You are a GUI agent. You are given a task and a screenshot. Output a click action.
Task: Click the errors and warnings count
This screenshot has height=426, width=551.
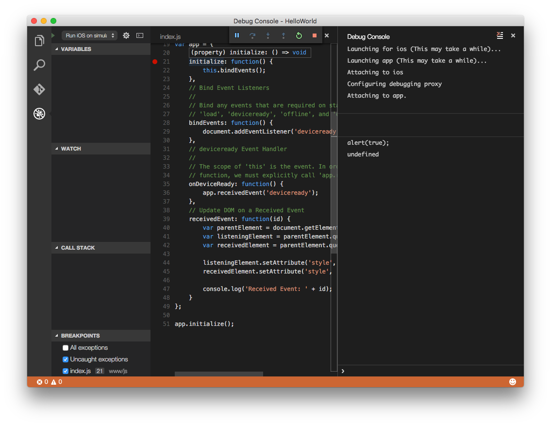(50, 382)
